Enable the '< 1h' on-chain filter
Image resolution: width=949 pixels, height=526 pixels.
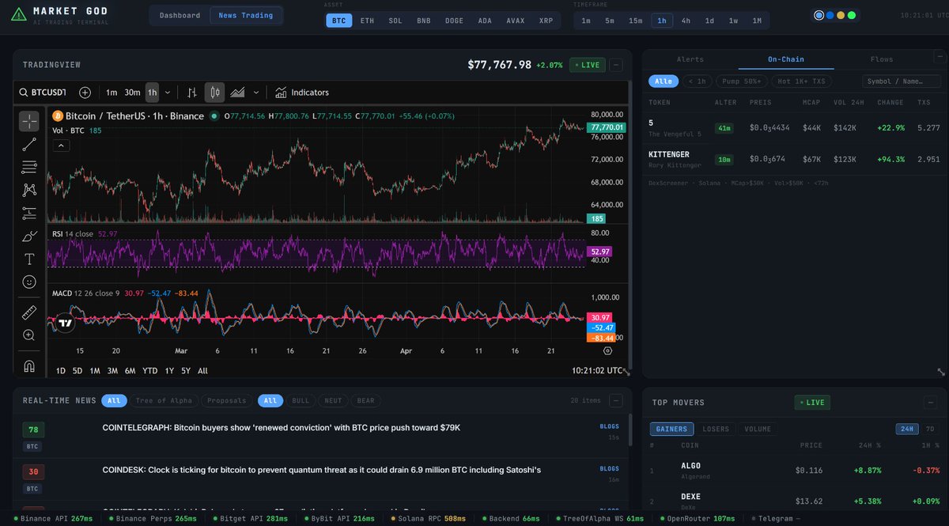pos(697,81)
